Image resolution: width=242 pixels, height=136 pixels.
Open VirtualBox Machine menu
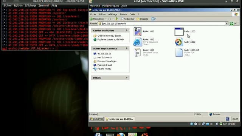pos(95,6)
